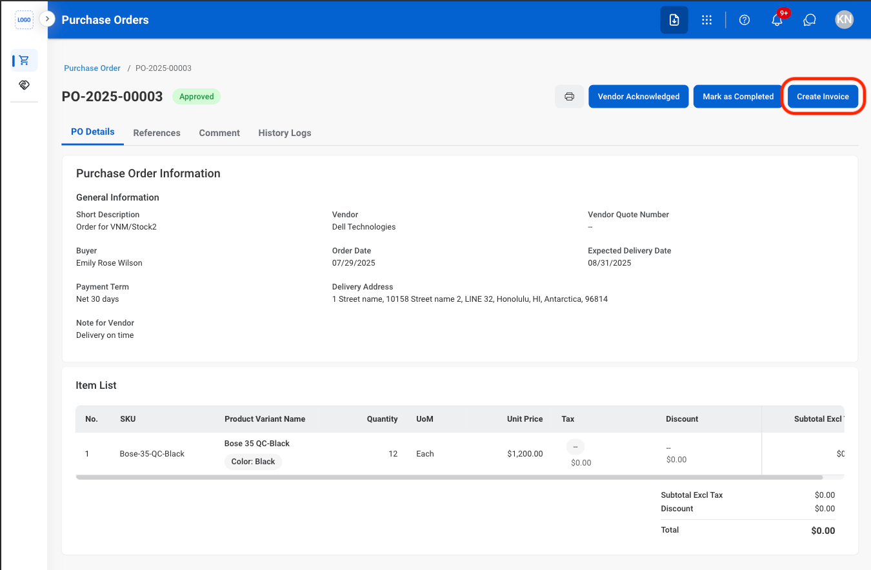Click expected delivery date 08/31/2025

coord(610,263)
